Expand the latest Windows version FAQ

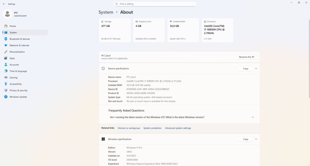[253, 117]
